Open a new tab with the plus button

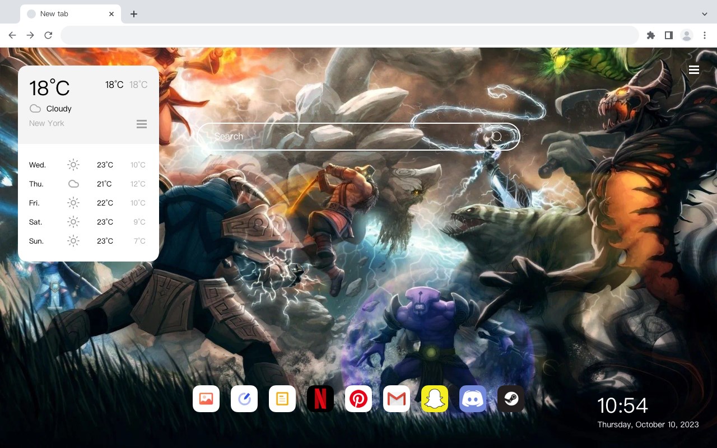pyautogui.click(x=133, y=14)
